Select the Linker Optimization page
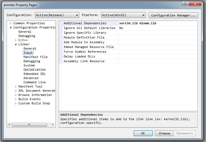The width and height of the screenshot is (206, 142). 34,70
